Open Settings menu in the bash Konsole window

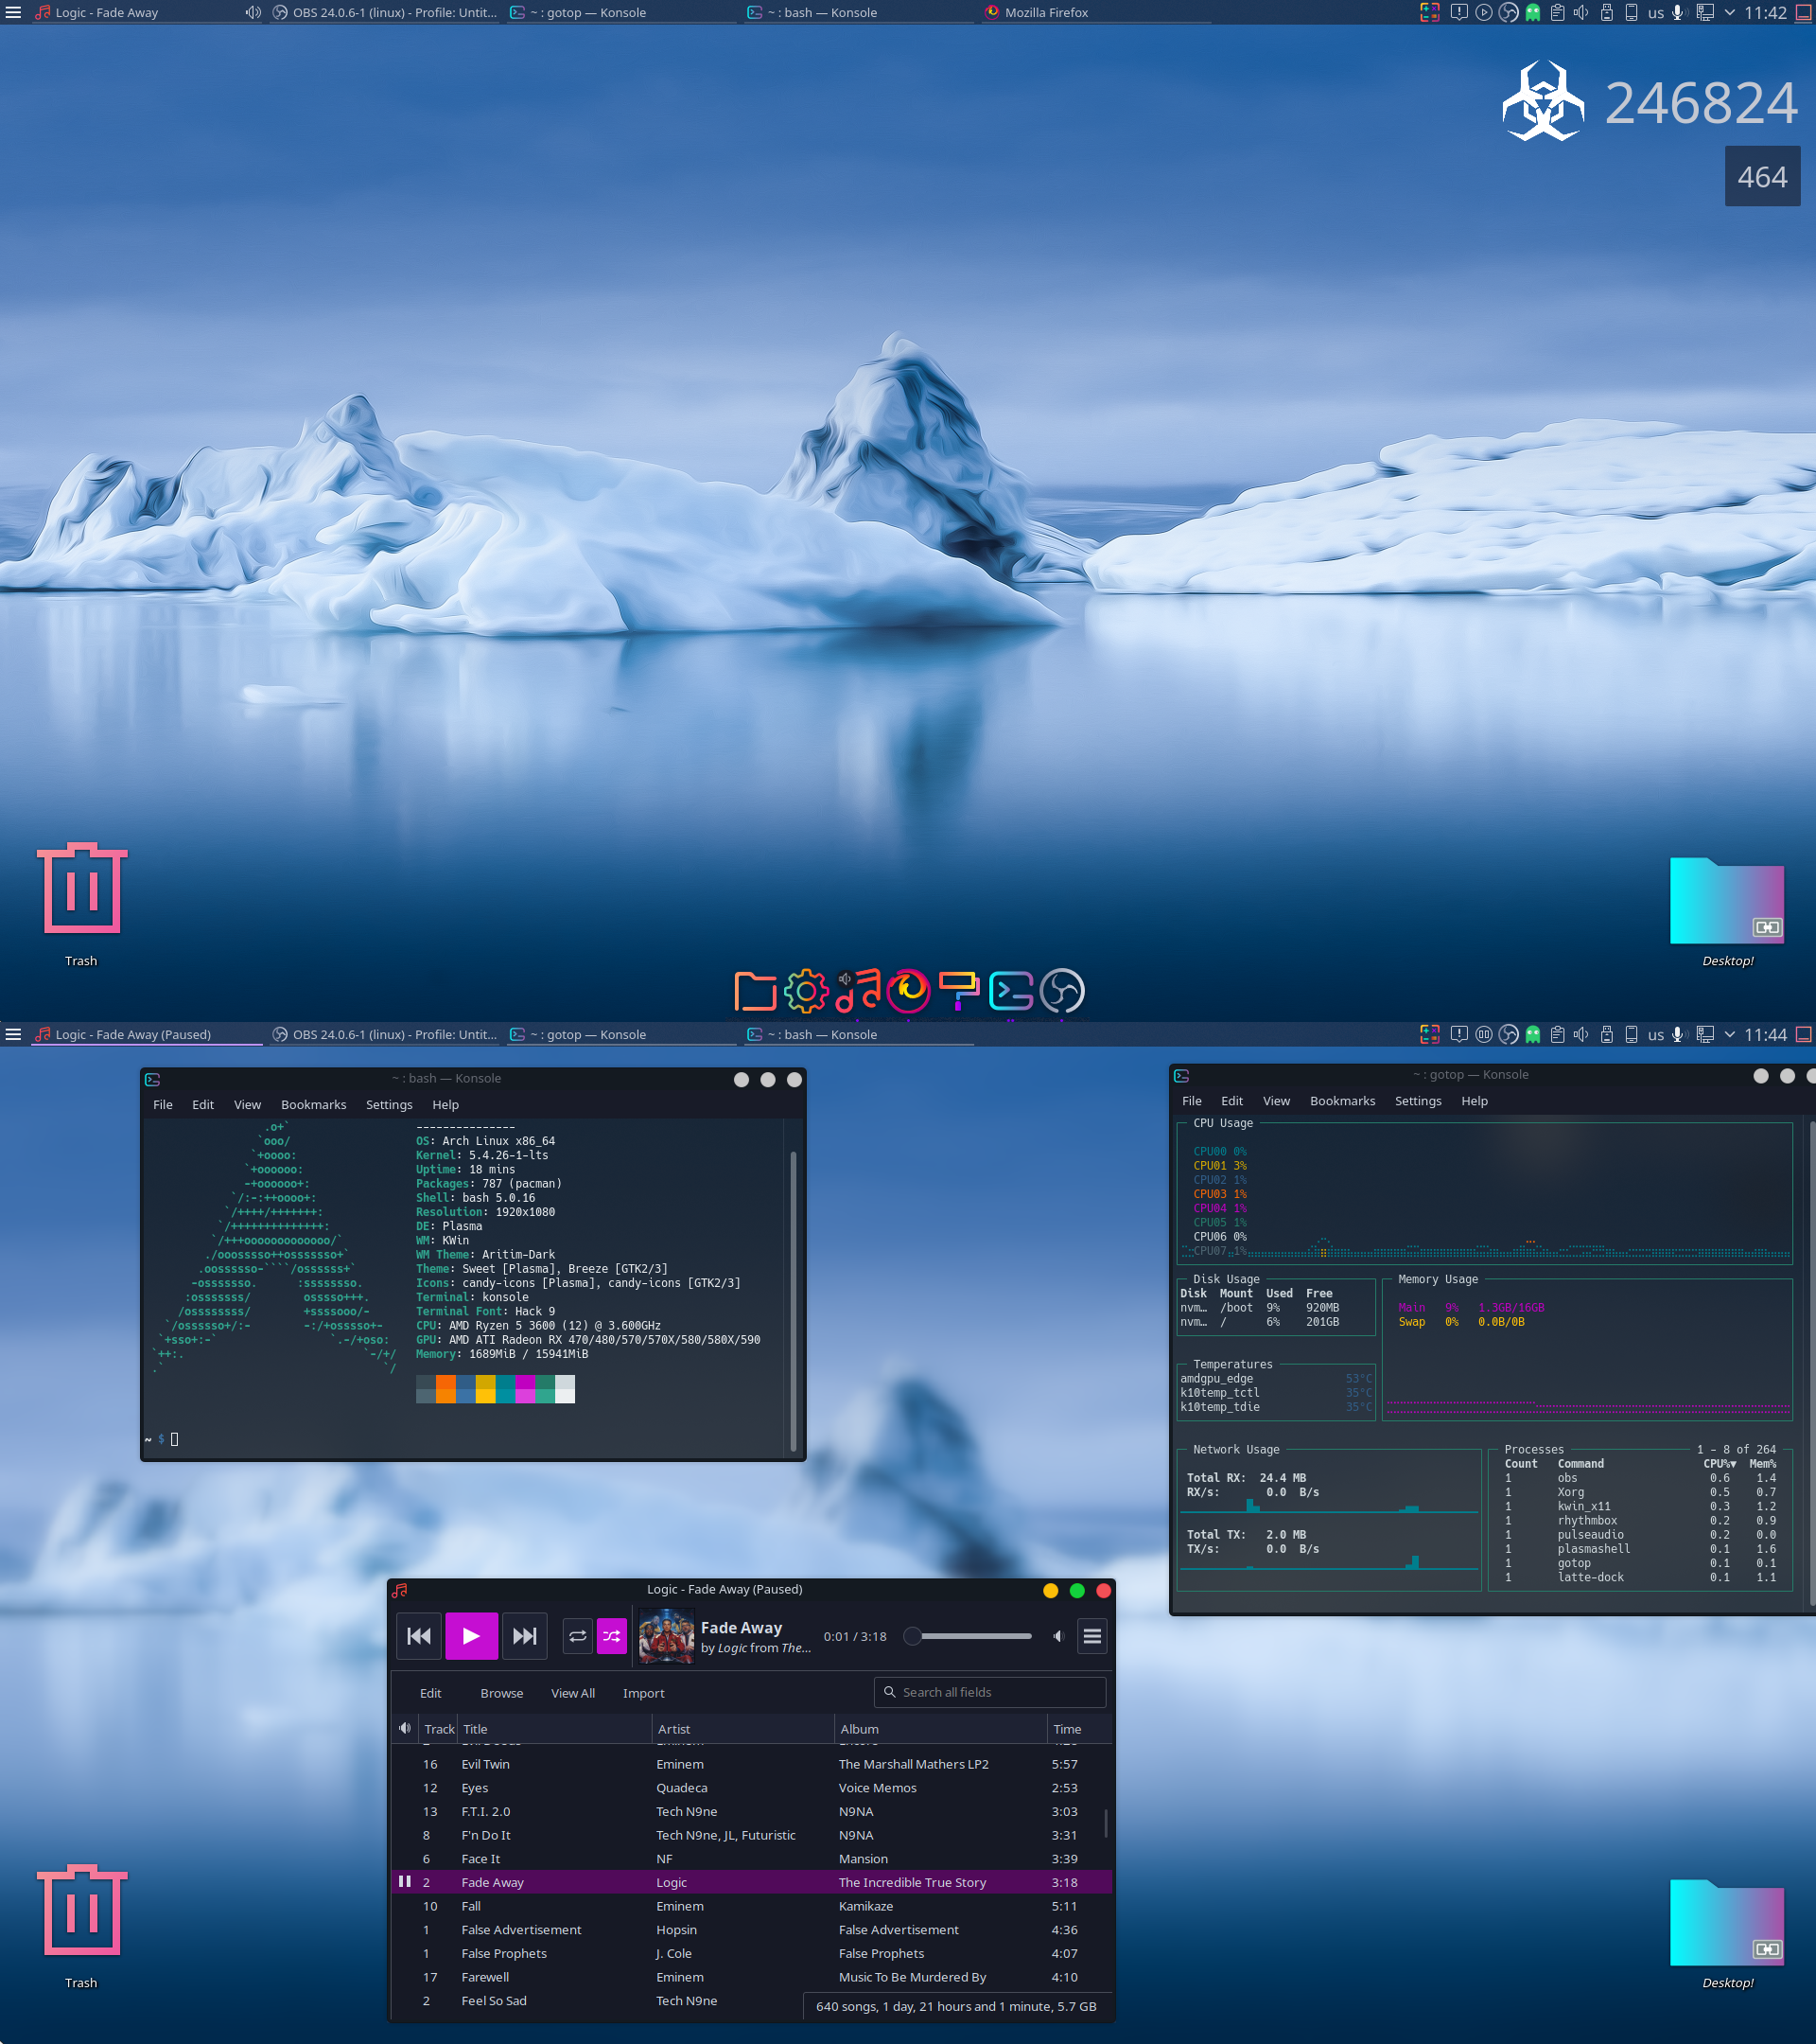point(389,1105)
